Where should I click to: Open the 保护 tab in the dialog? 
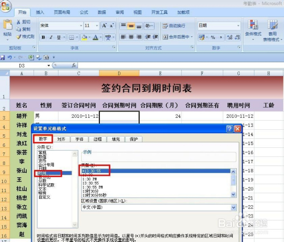(133, 139)
